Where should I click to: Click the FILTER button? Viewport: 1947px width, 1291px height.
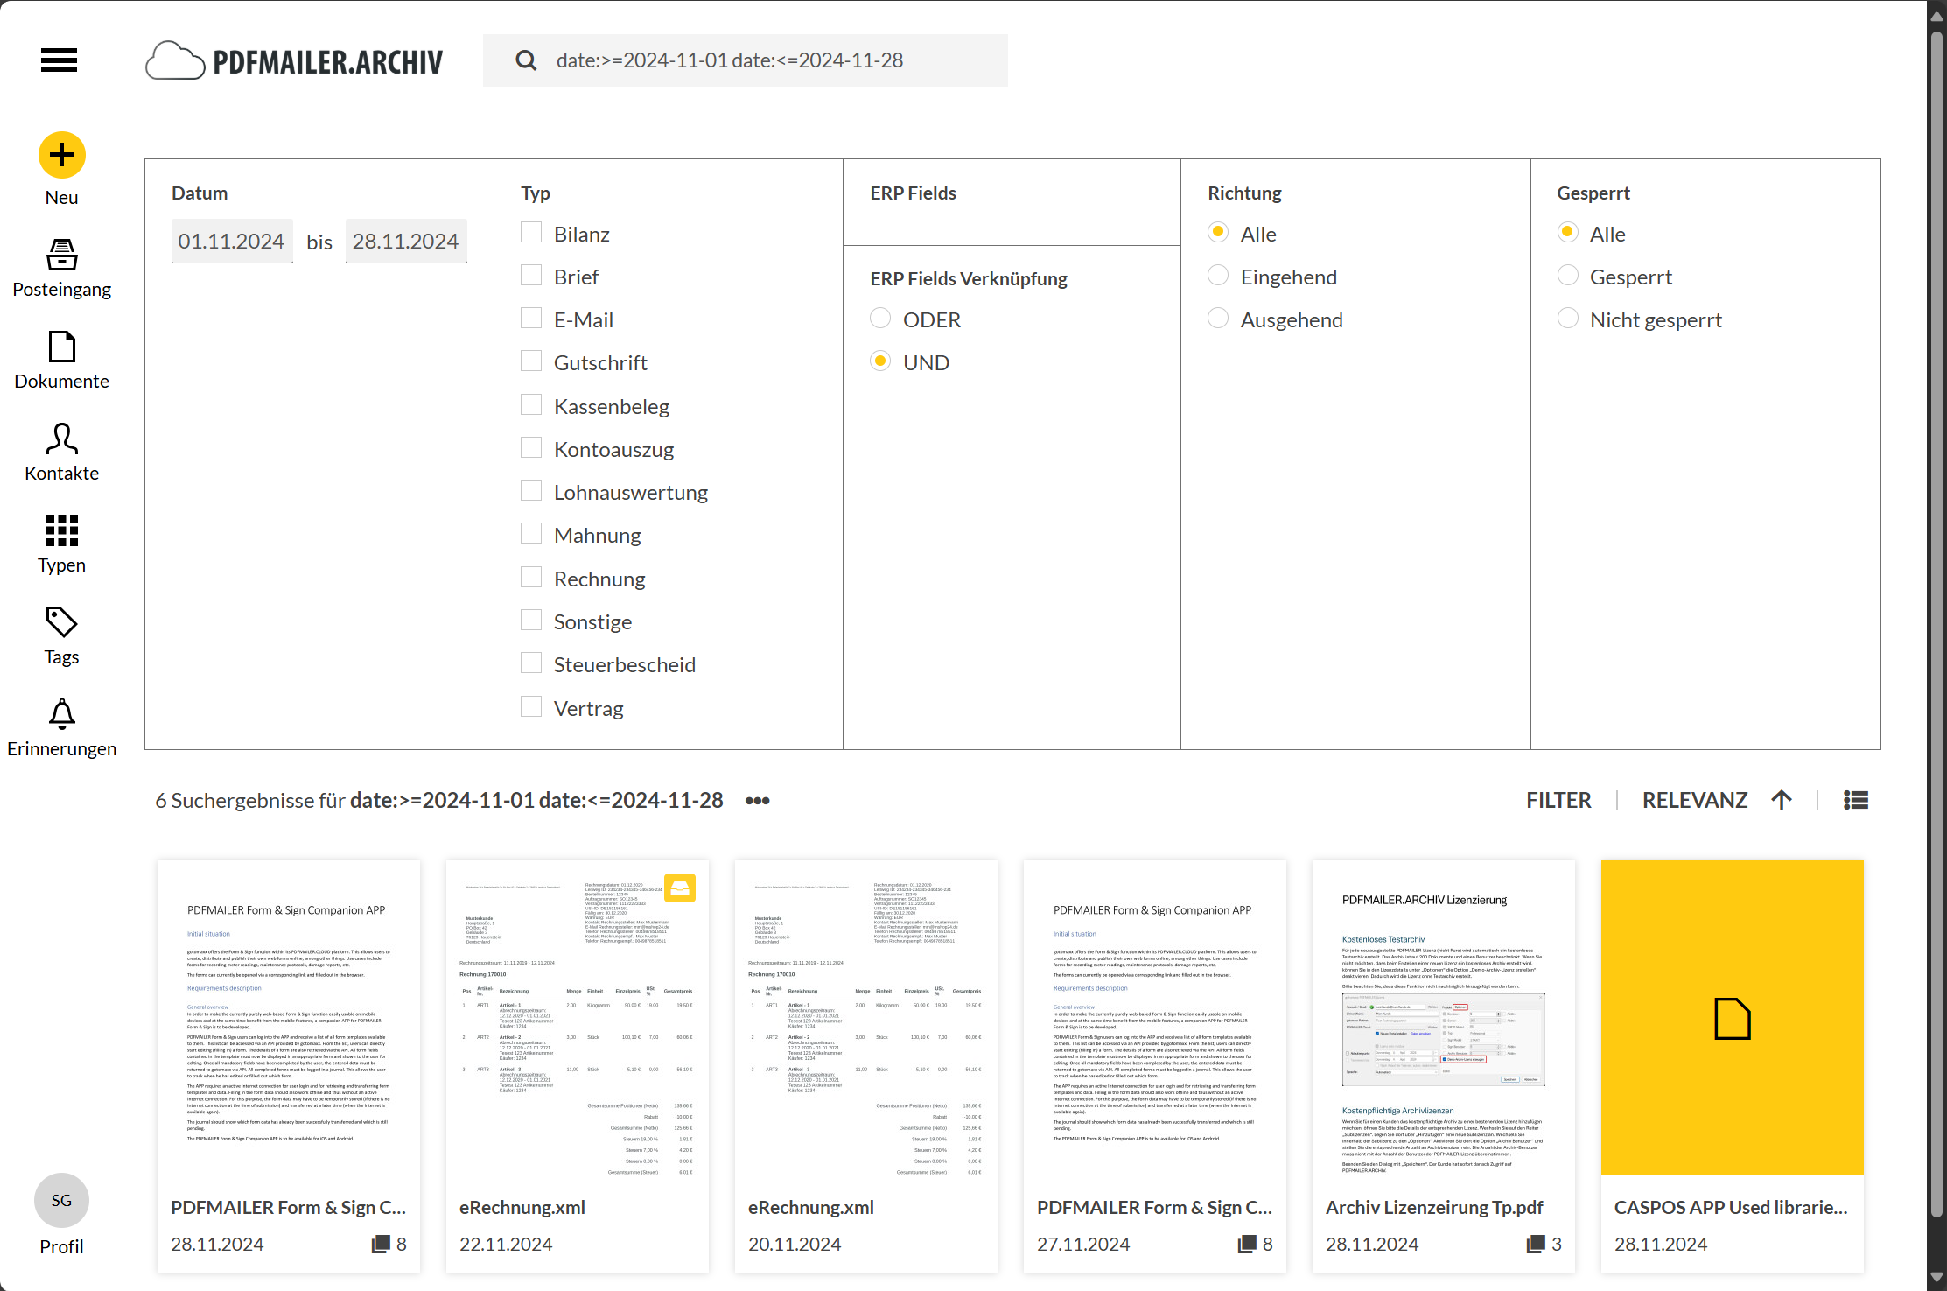click(1558, 800)
